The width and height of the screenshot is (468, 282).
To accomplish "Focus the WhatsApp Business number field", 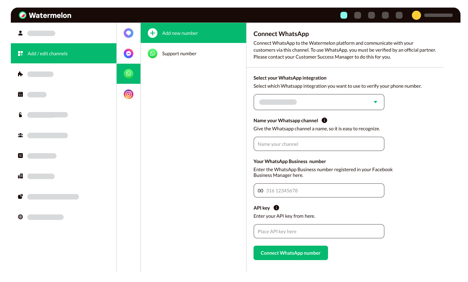I will click(x=319, y=190).
